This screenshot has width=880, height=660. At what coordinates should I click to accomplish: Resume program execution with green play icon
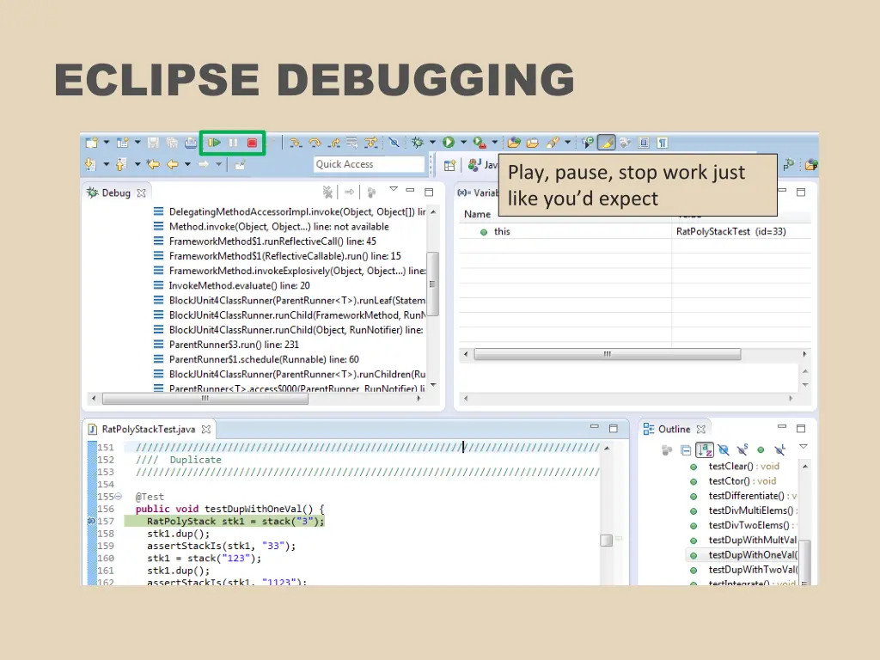pyautogui.click(x=214, y=143)
